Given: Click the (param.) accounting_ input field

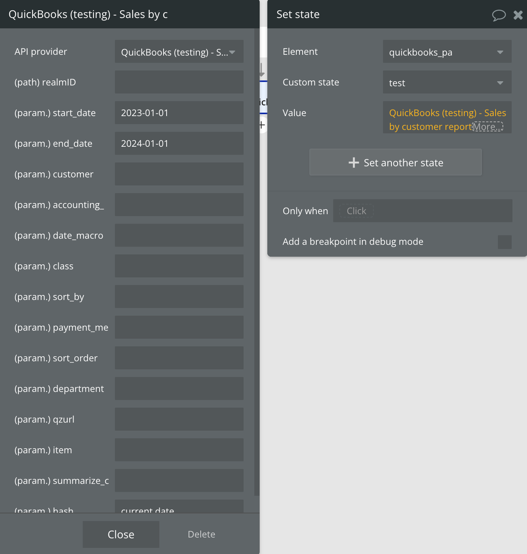Looking at the screenshot, I should [x=179, y=205].
